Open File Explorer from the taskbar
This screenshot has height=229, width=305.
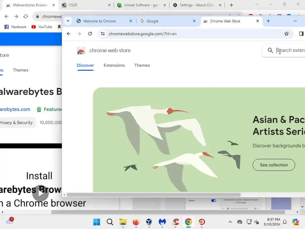pyautogui.click(x=123, y=222)
